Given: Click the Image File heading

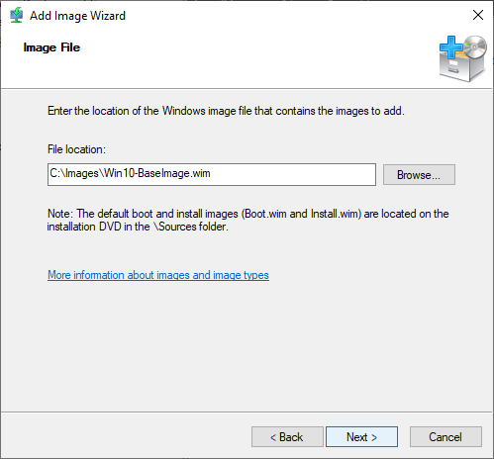Looking at the screenshot, I should point(51,47).
